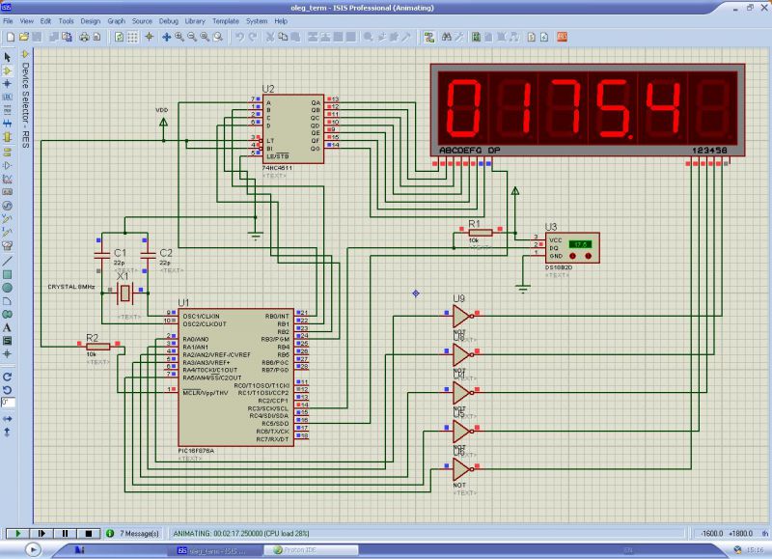Toggle the wire autorouter icon

(429, 37)
